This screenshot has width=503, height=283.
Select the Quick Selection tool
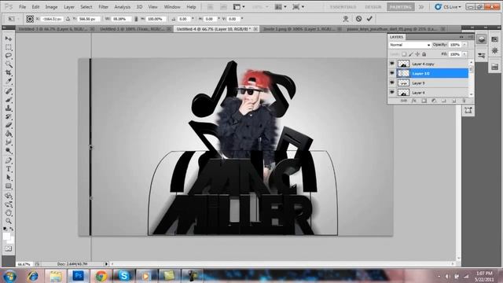pos(9,64)
